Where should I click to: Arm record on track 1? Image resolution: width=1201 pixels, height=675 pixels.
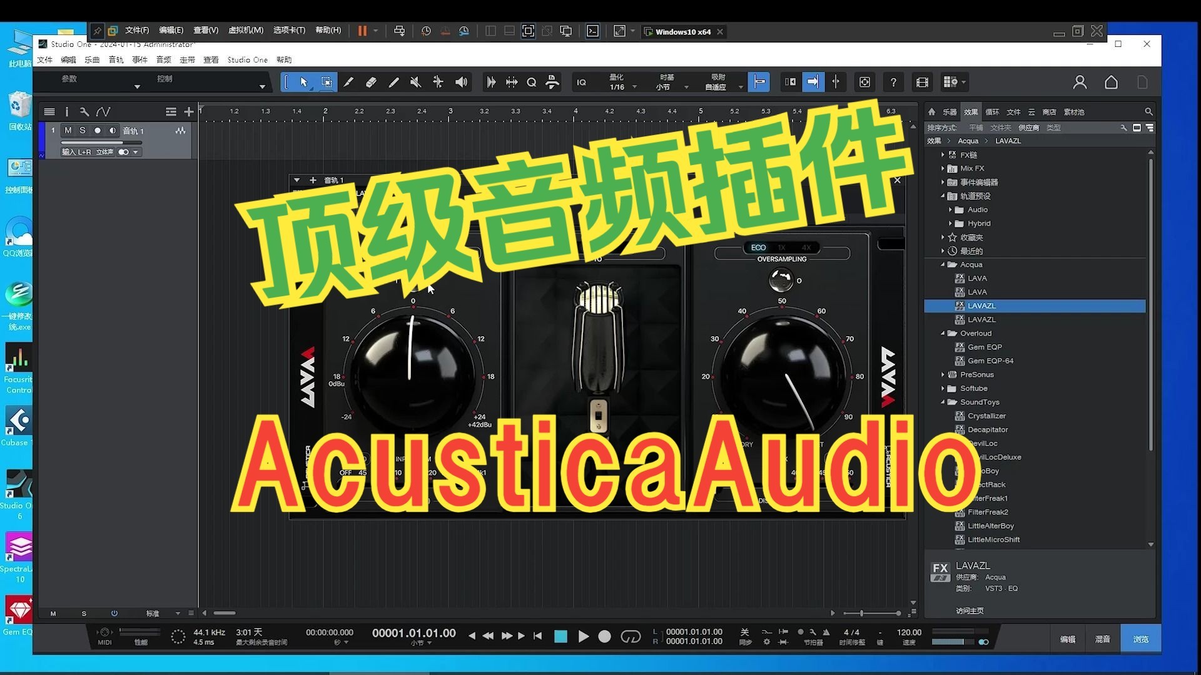pos(97,131)
